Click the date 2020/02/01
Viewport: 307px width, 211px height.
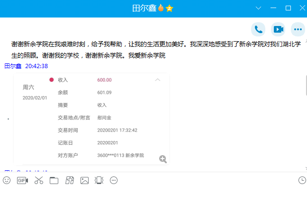pos(35,98)
